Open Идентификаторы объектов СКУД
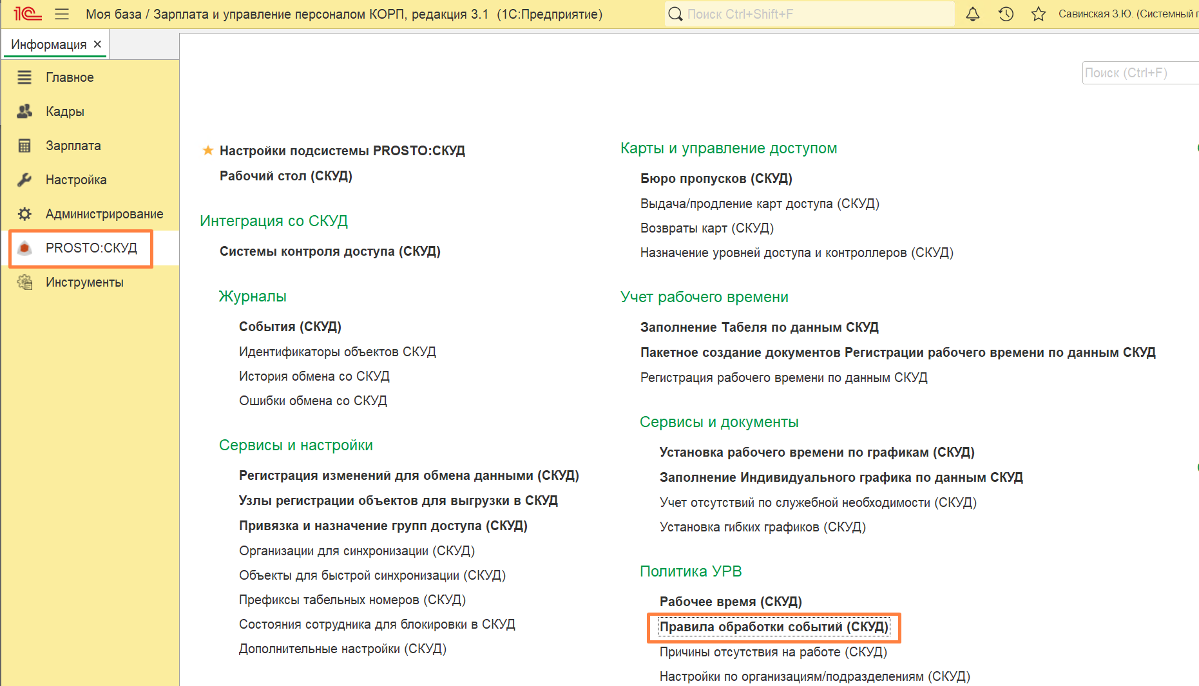This screenshot has width=1199, height=686. click(338, 352)
